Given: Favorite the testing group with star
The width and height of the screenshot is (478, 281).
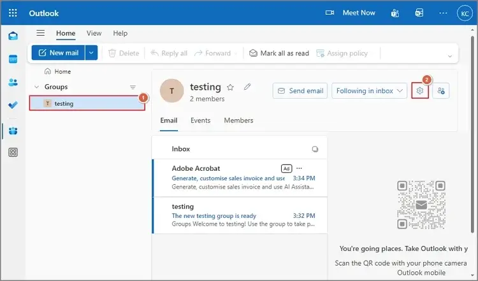Looking at the screenshot, I should tap(231, 87).
